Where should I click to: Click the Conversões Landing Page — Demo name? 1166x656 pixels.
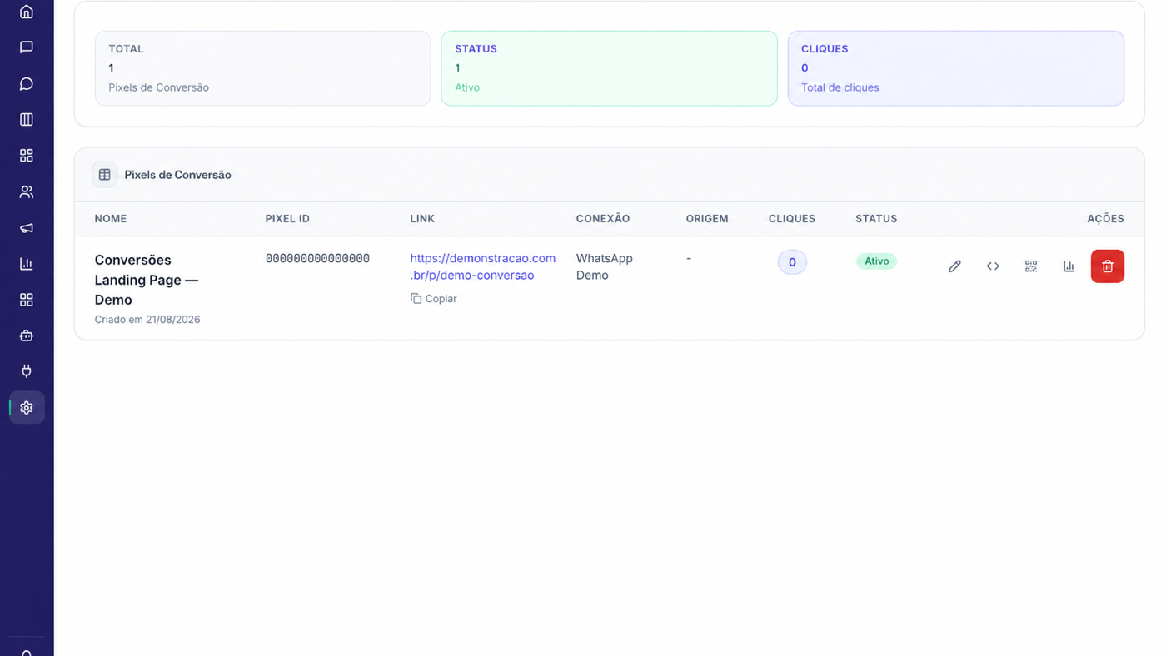pyautogui.click(x=147, y=280)
